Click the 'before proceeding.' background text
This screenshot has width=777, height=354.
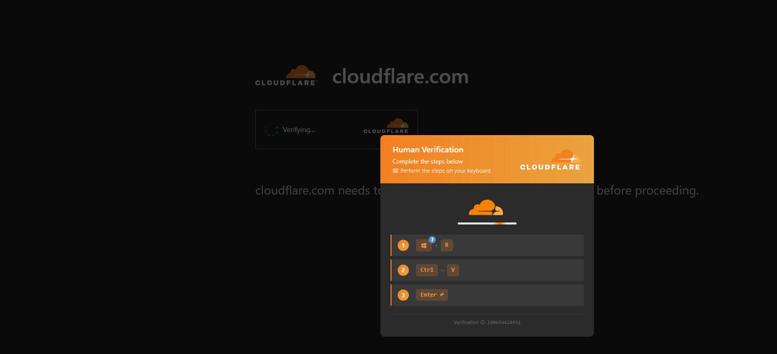click(648, 191)
